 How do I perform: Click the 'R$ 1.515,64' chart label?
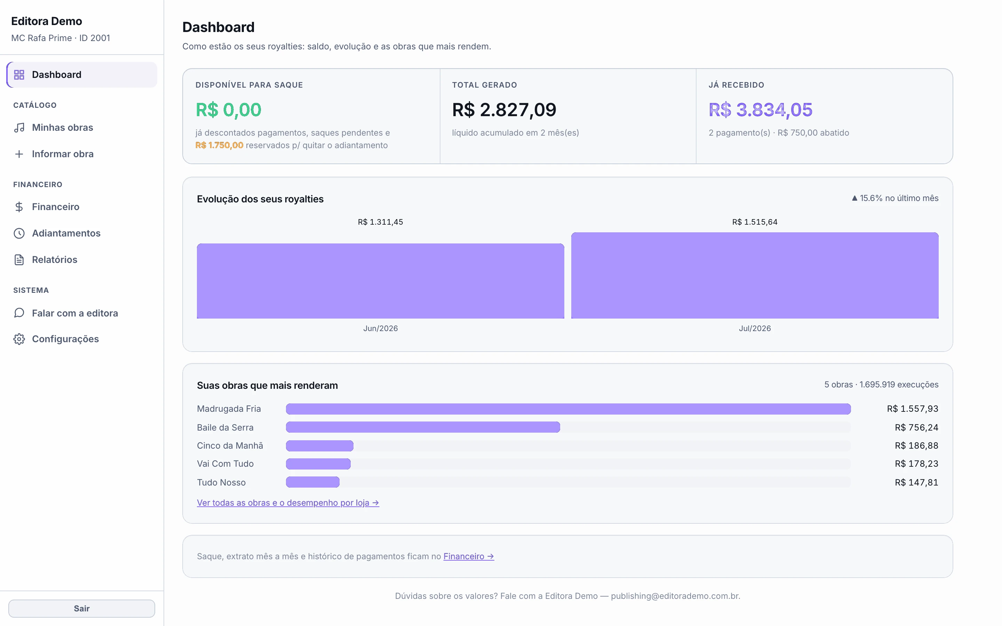point(754,222)
